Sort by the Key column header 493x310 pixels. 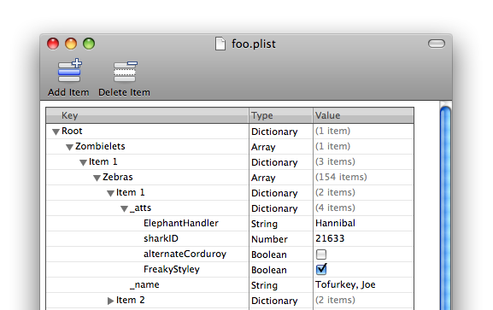147,115
